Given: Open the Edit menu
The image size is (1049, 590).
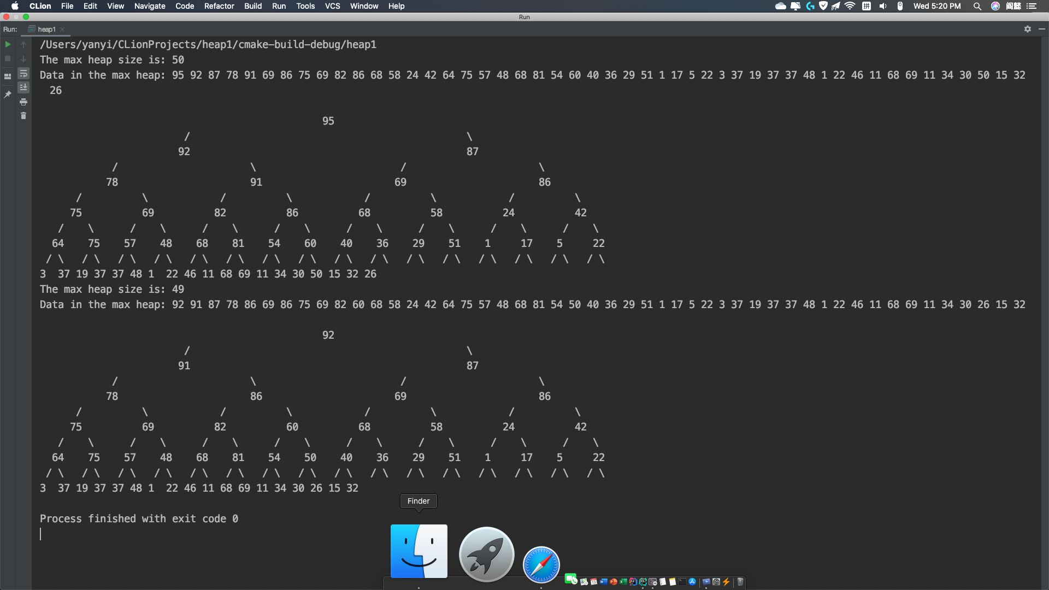Looking at the screenshot, I should pos(90,6).
